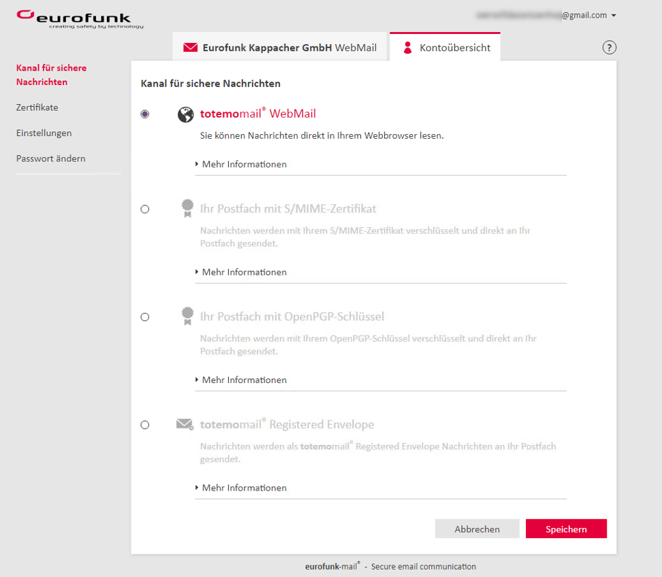662x577 pixels.
Task: Switch to Eurofunk Kappacher GmbH WebMail tab
Action: point(279,47)
